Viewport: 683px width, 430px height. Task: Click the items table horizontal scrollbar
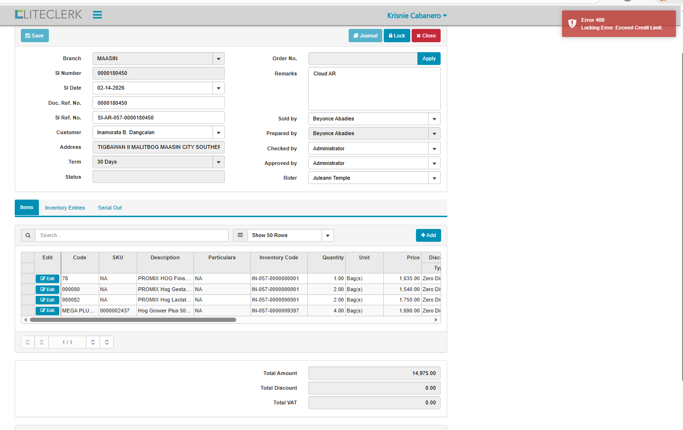point(133,320)
